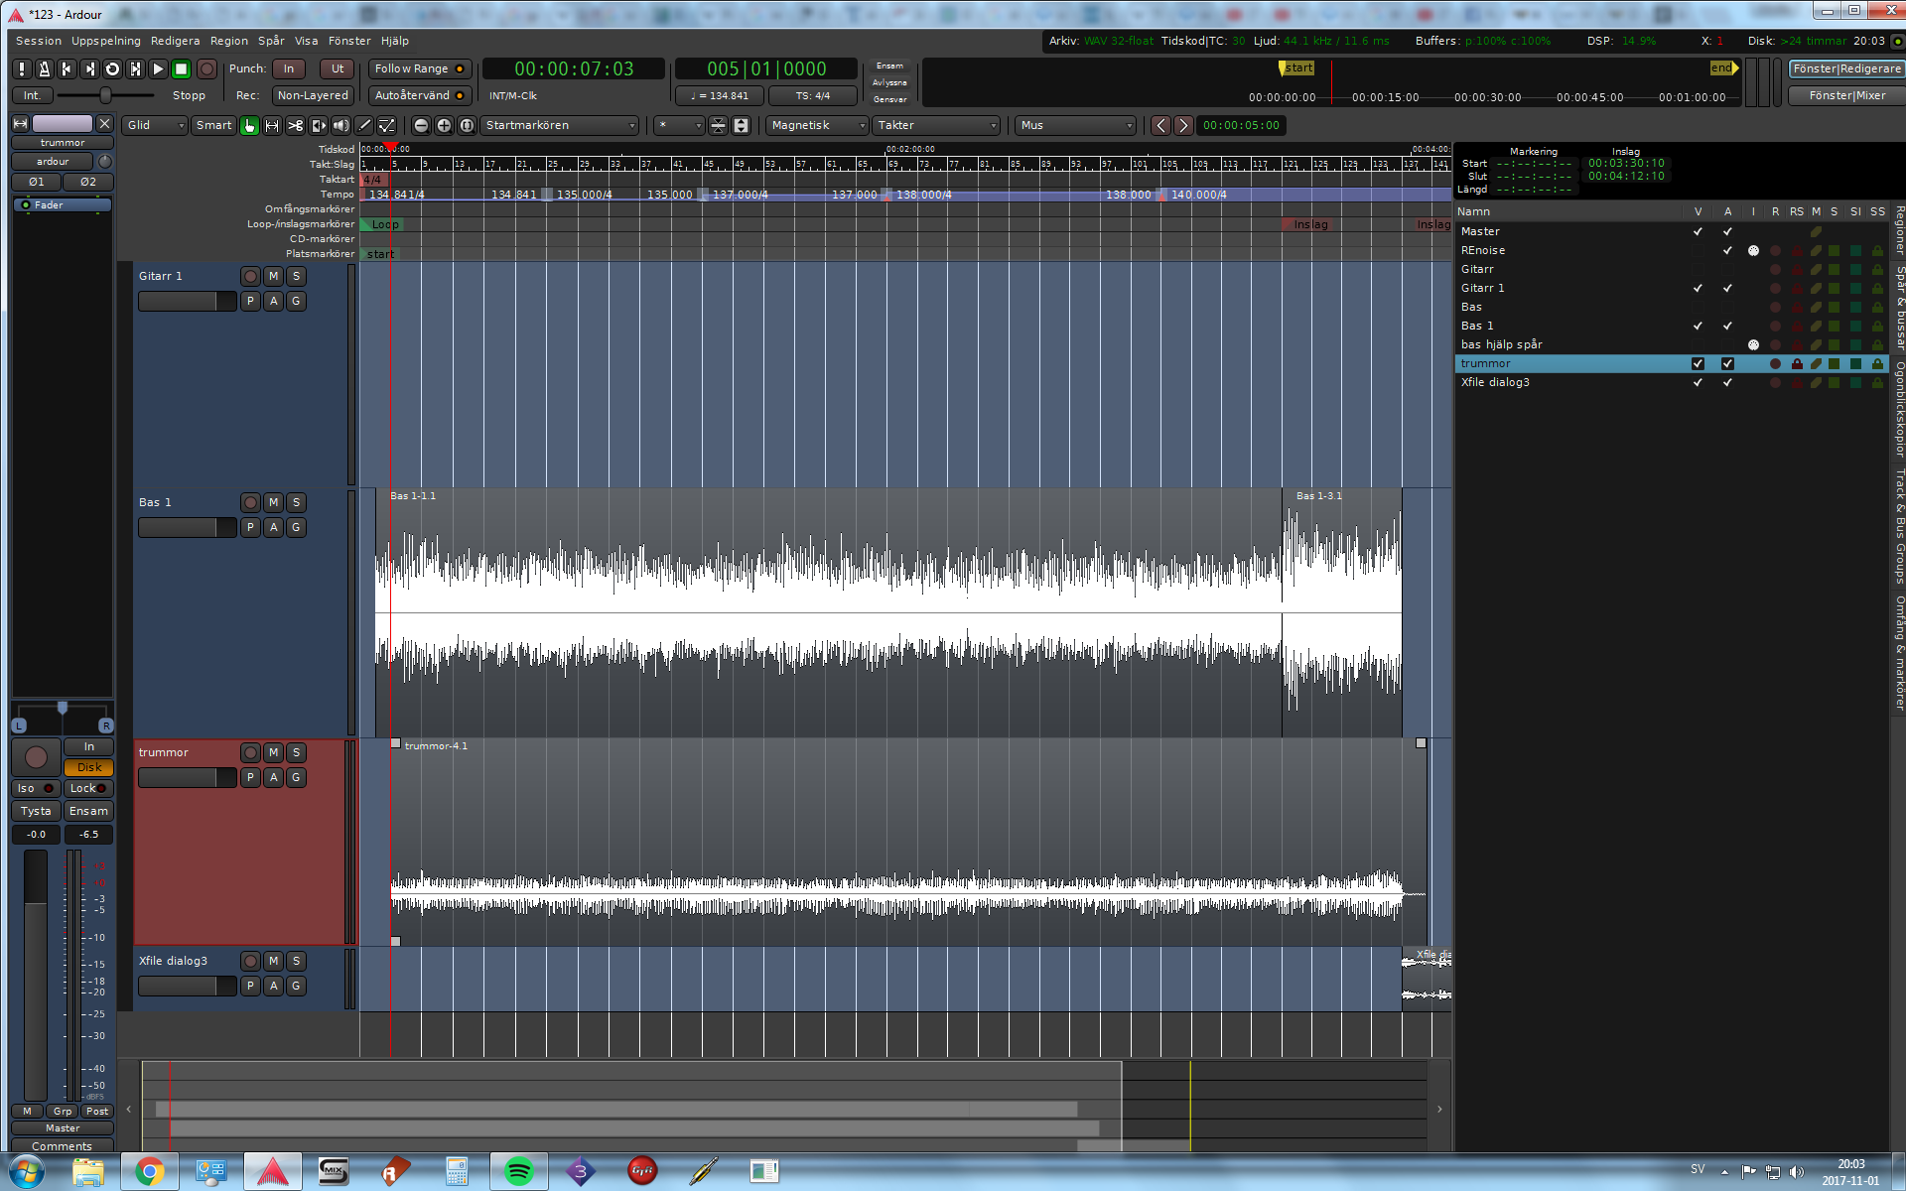Click the Punch In button

(x=289, y=68)
